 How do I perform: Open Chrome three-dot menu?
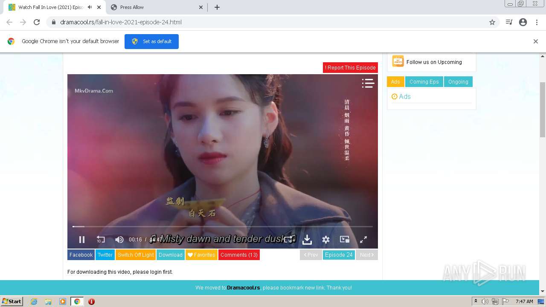[537, 22]
